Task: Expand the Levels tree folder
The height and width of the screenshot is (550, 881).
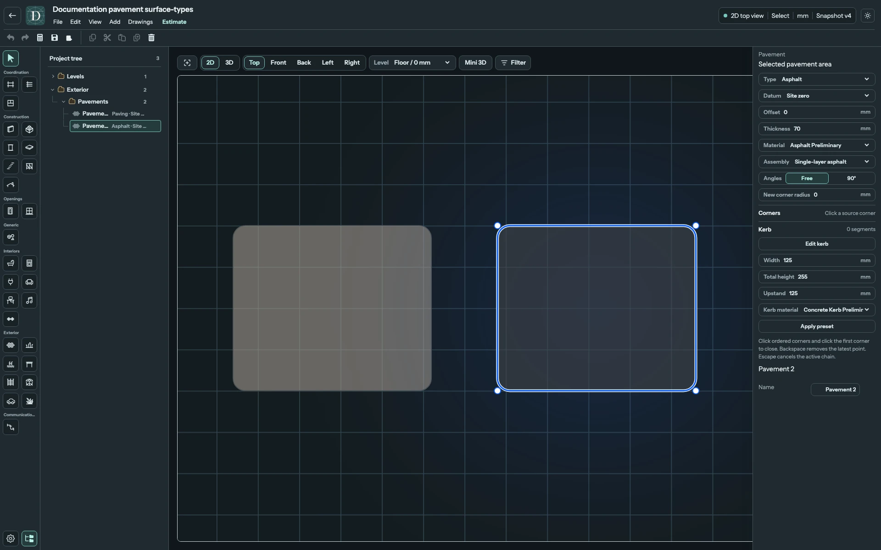Action: [x=53, y=77]
